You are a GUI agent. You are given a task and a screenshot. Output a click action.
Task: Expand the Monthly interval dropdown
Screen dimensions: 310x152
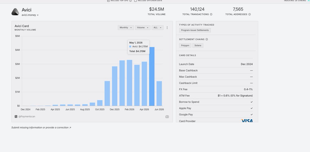point(126,28)
